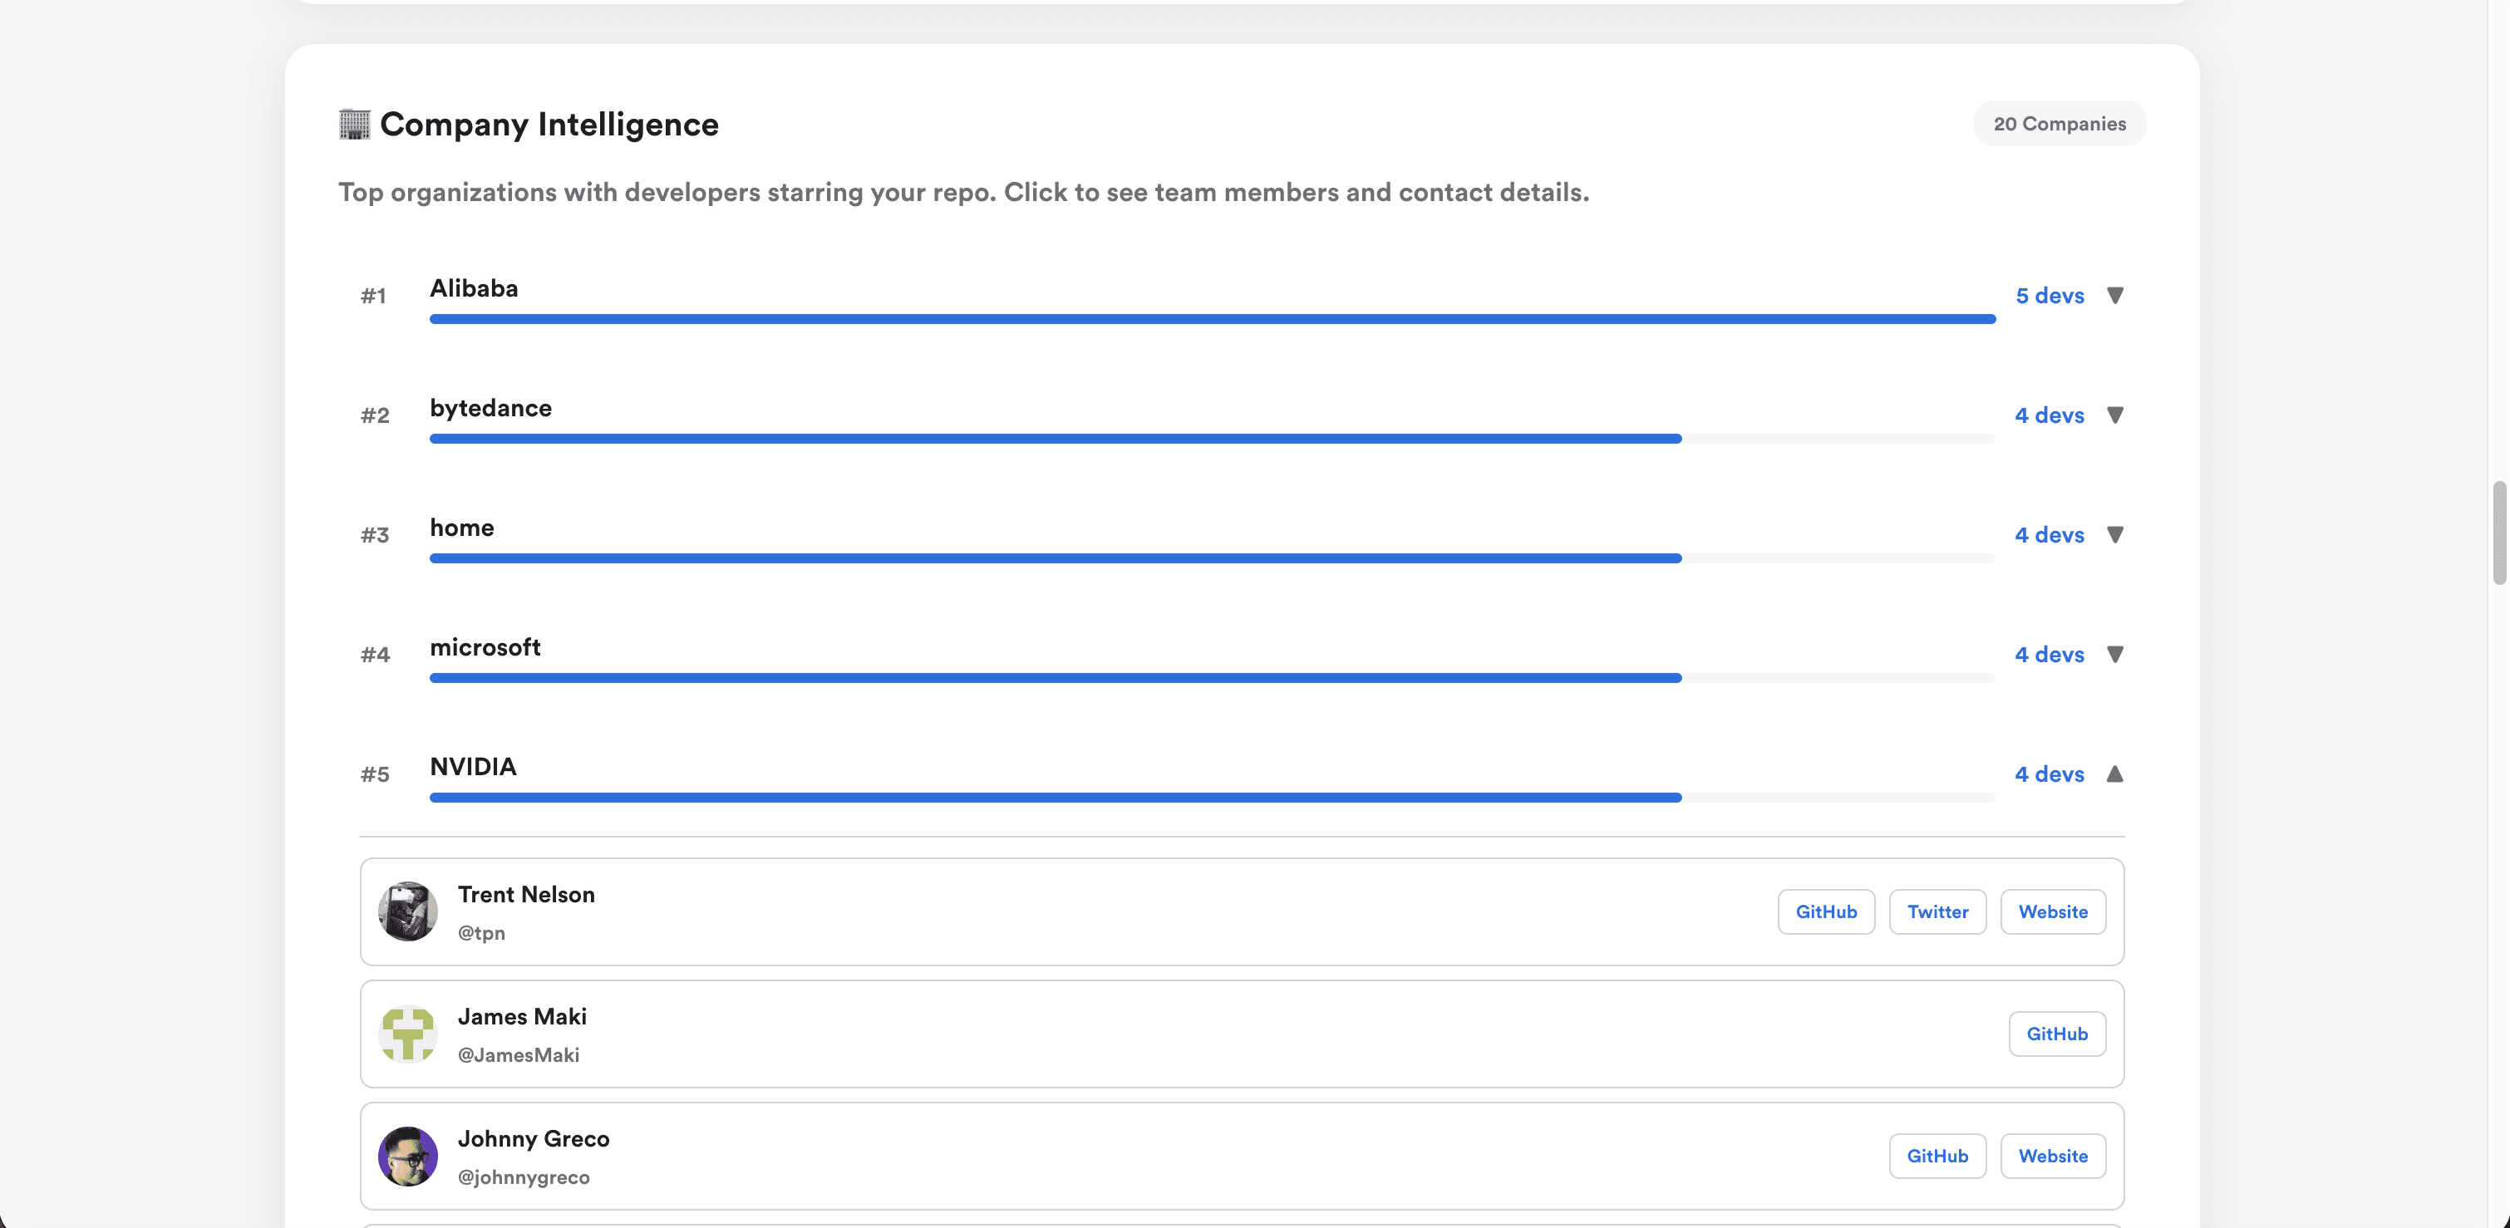The height and width of the screenshot is (1228, 2510).
Task: Open Trent Nelson's GitHub profile
Action: coord(1825,911)
